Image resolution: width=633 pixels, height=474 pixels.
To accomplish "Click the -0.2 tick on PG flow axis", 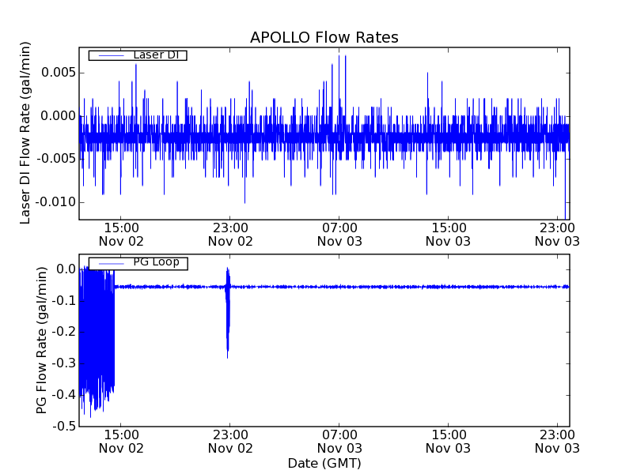I will coord(63,333).
